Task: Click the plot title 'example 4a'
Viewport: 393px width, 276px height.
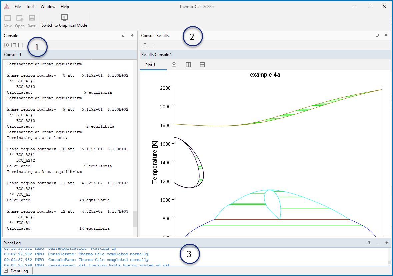Action: (265, 75)
